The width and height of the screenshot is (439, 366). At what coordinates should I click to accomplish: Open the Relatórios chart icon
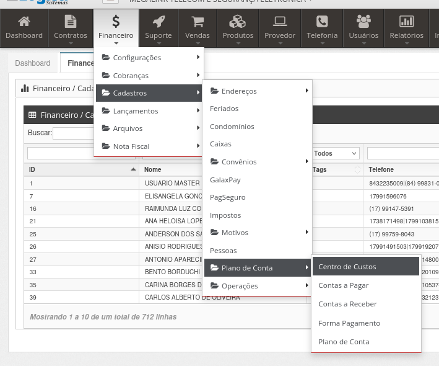point(407,21)
